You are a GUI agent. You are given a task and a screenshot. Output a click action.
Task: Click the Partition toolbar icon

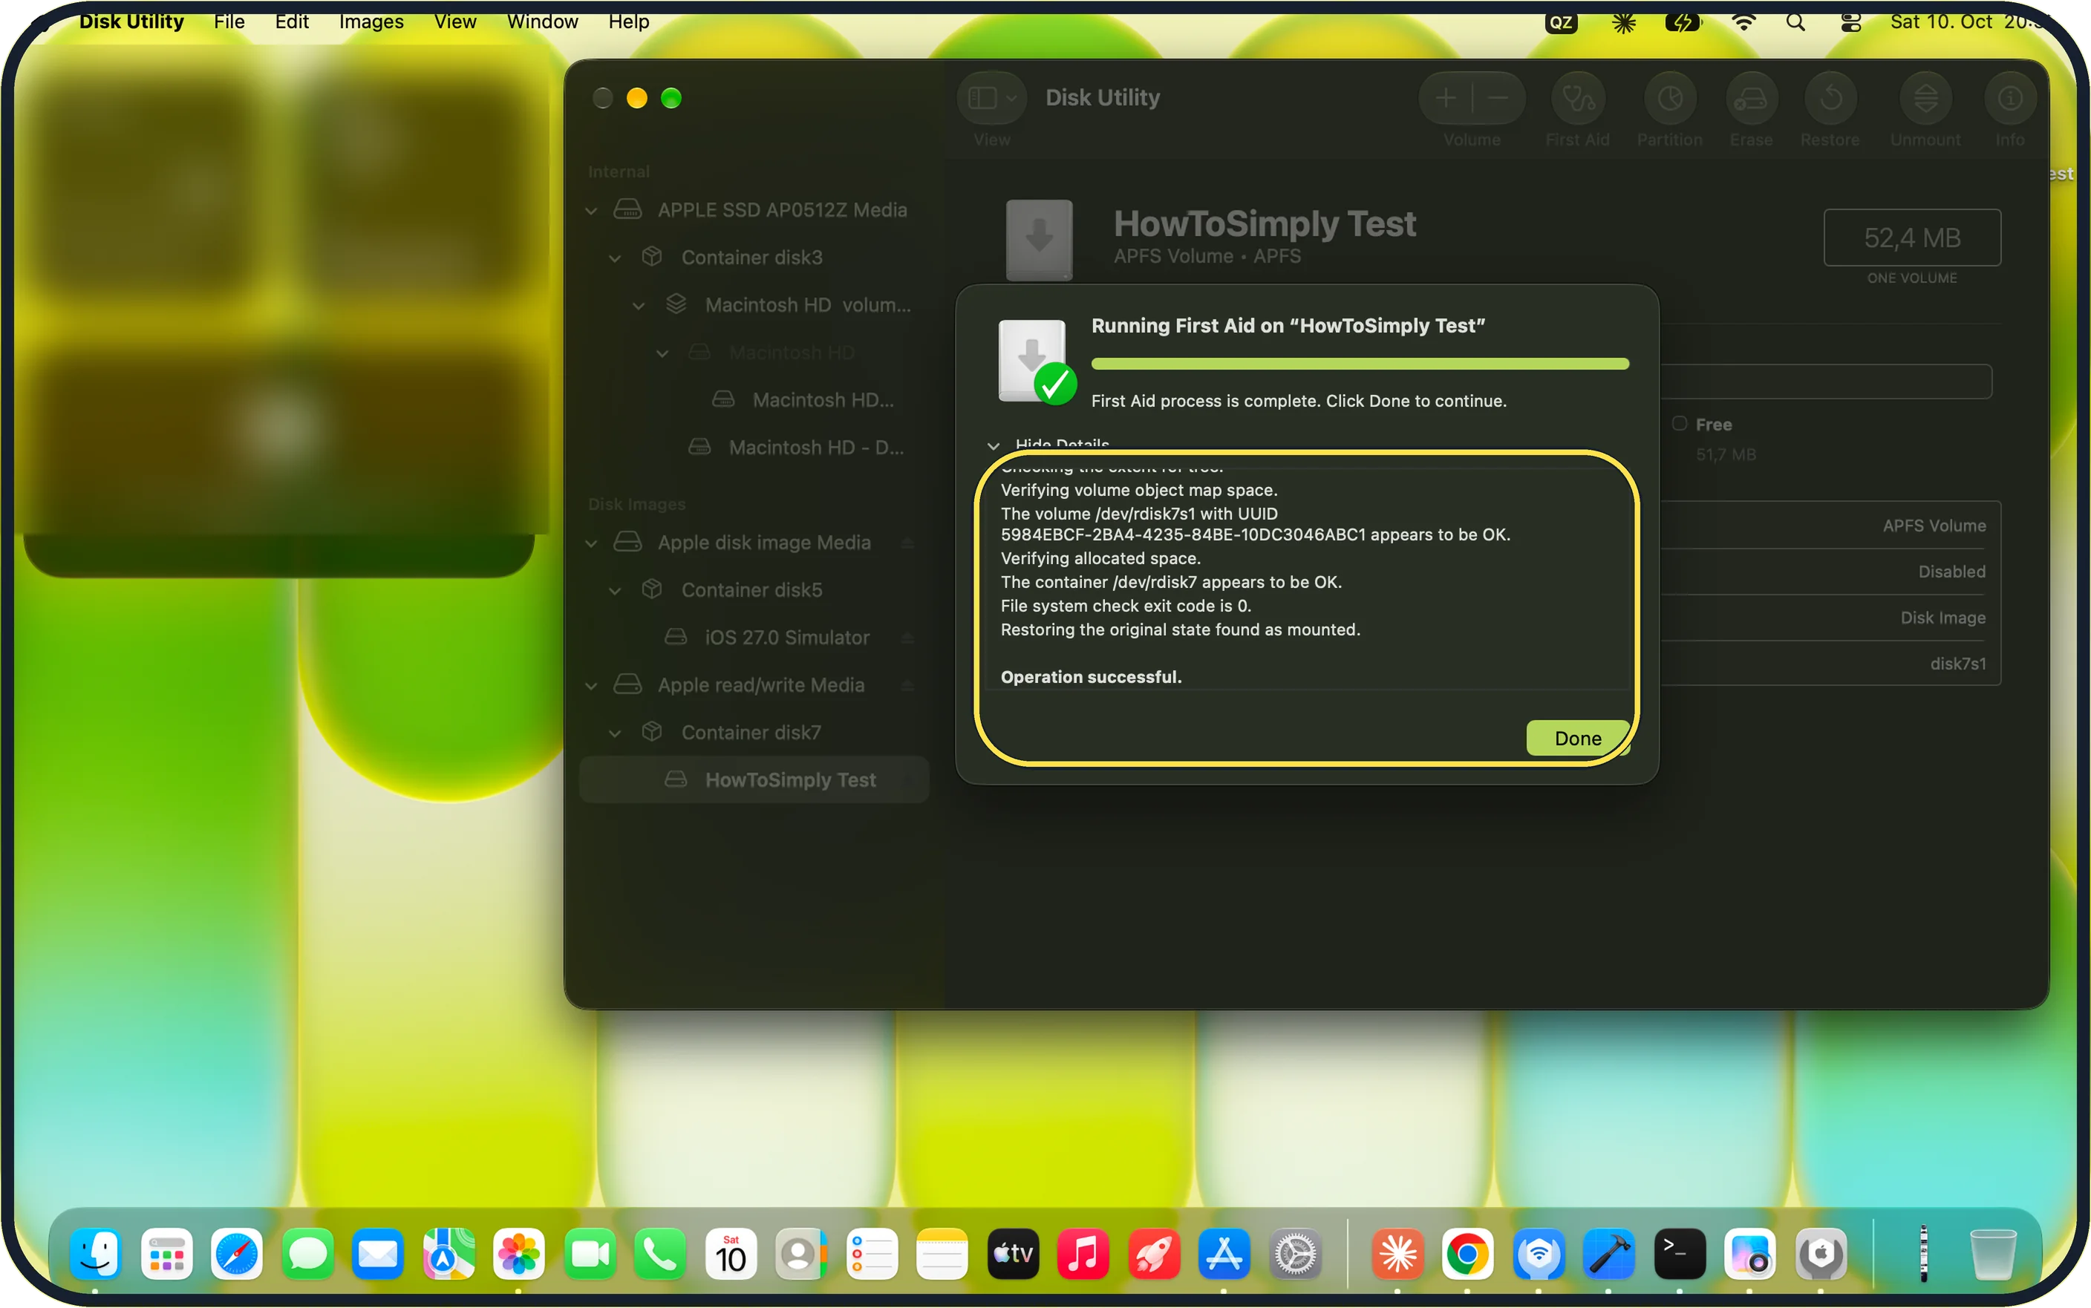pos(1668,99)
